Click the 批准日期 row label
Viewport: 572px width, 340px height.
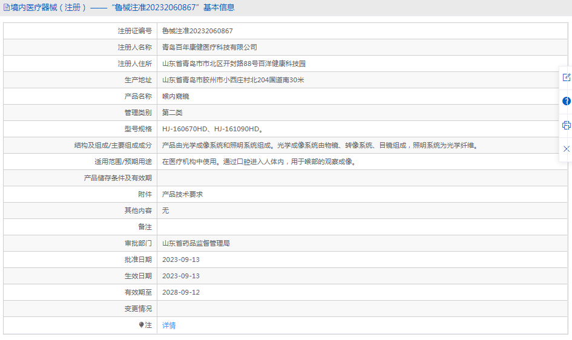138,260
